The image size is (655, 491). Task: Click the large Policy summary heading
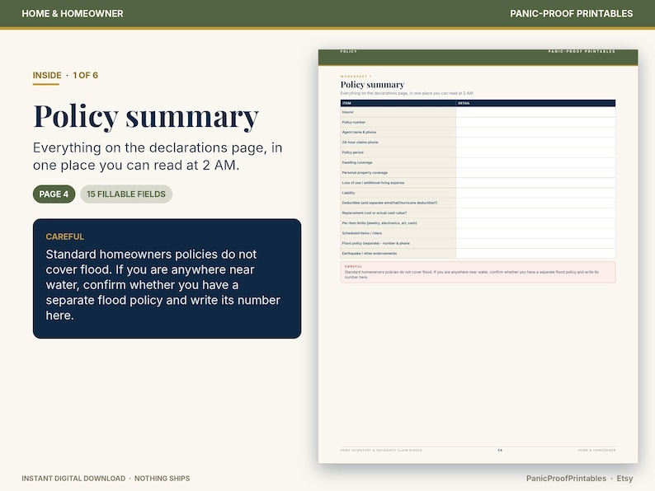(146, 116)
